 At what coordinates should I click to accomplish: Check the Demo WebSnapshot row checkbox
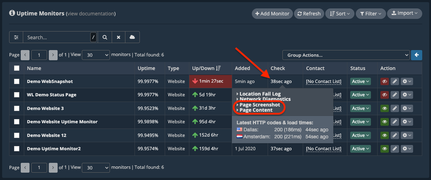click(x=17, y=81)
